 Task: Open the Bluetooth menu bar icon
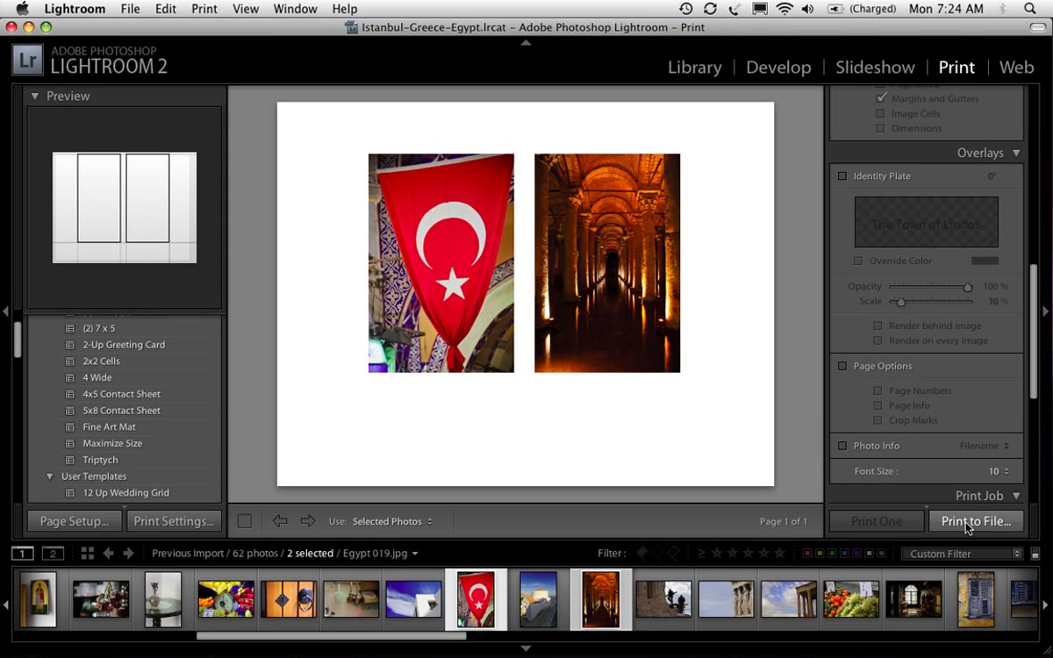[1004, 9]
